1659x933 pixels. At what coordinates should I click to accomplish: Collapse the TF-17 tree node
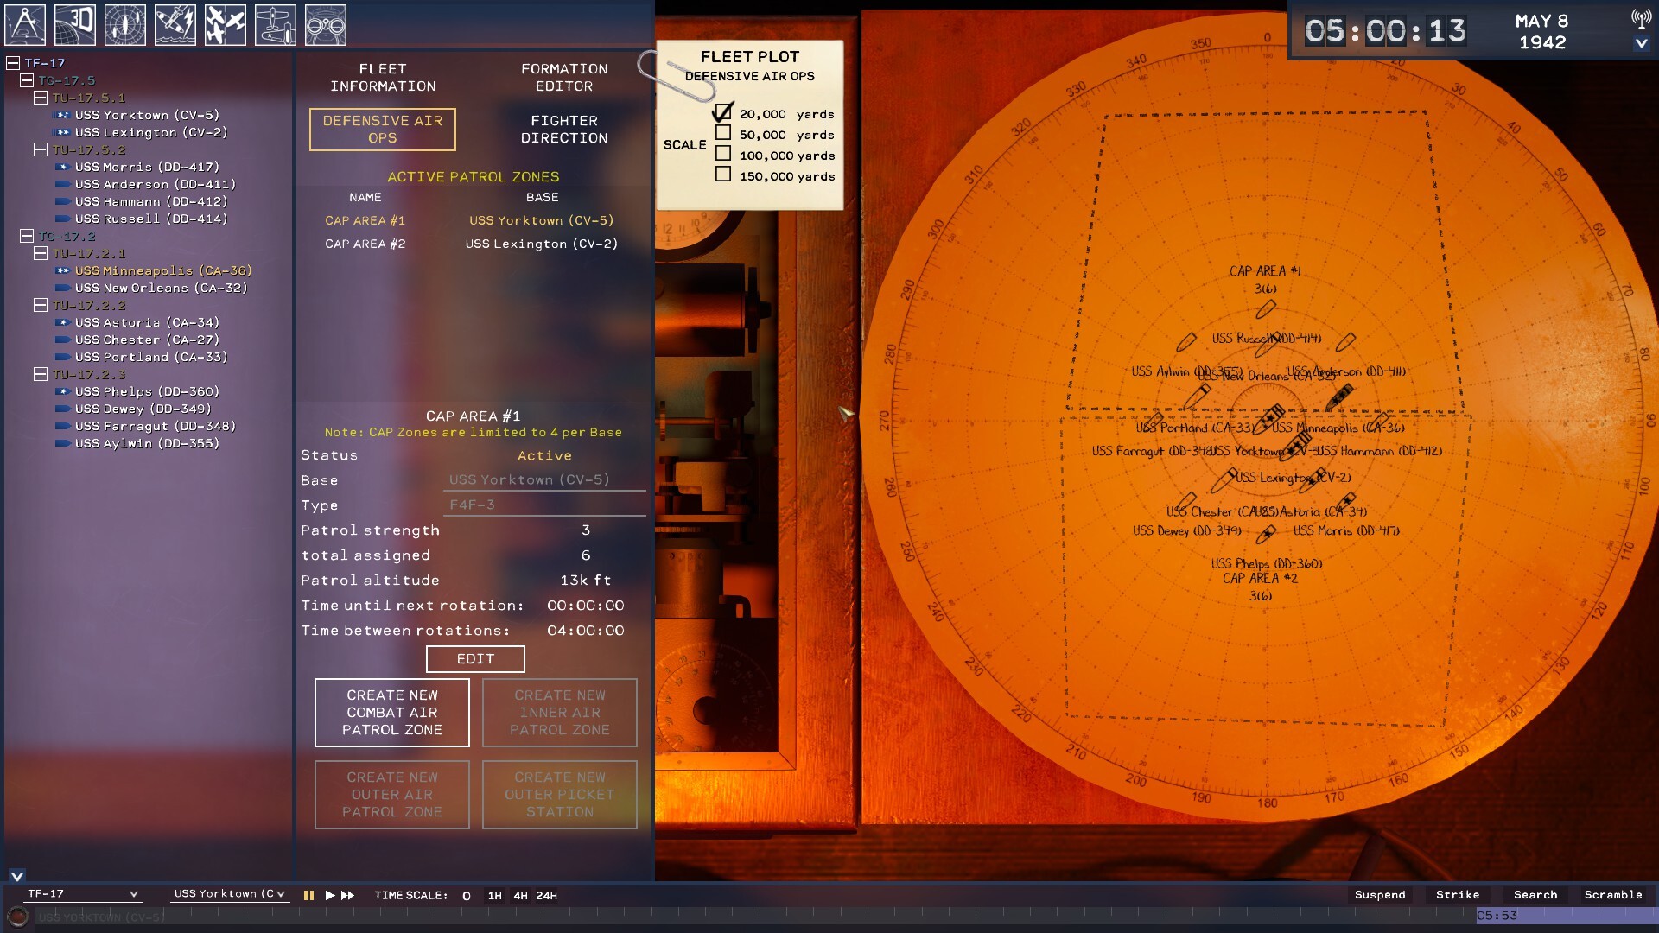(x=13, y=63)
